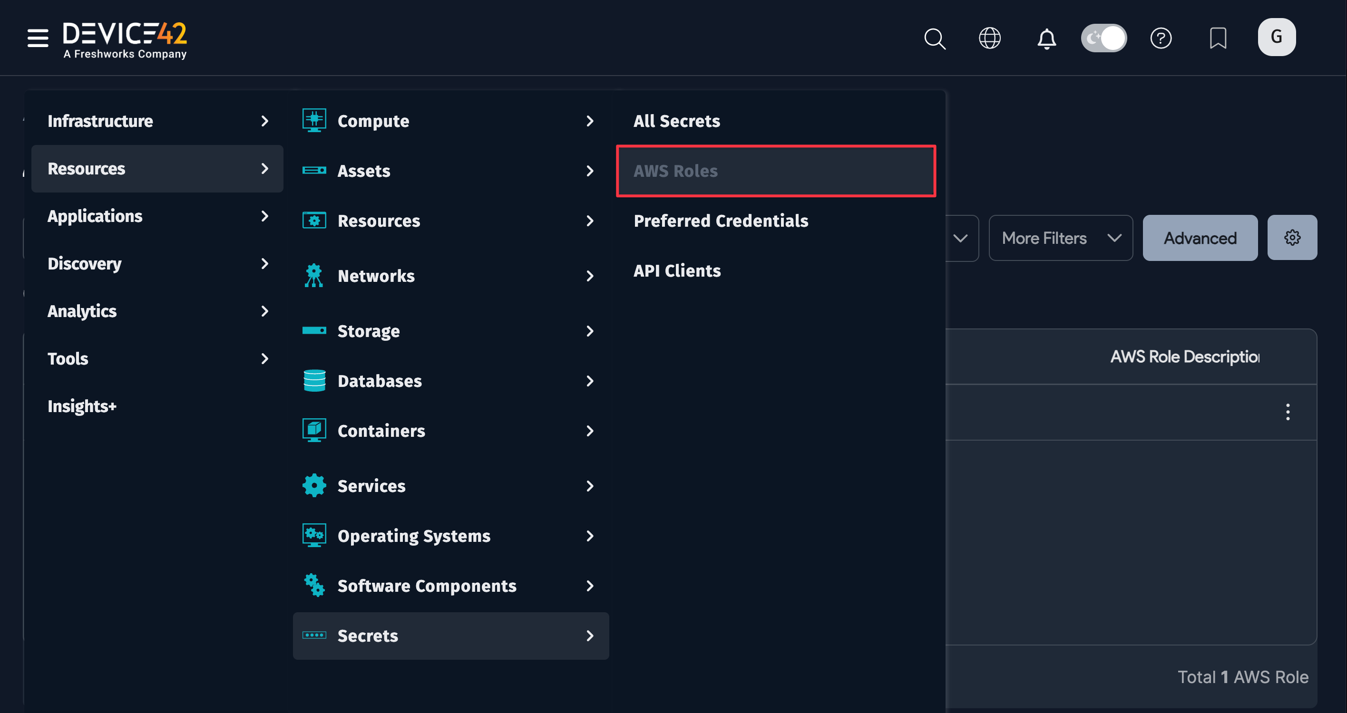
Task: Open Preferred Credentials menu entry
Action: pos(721,221)
